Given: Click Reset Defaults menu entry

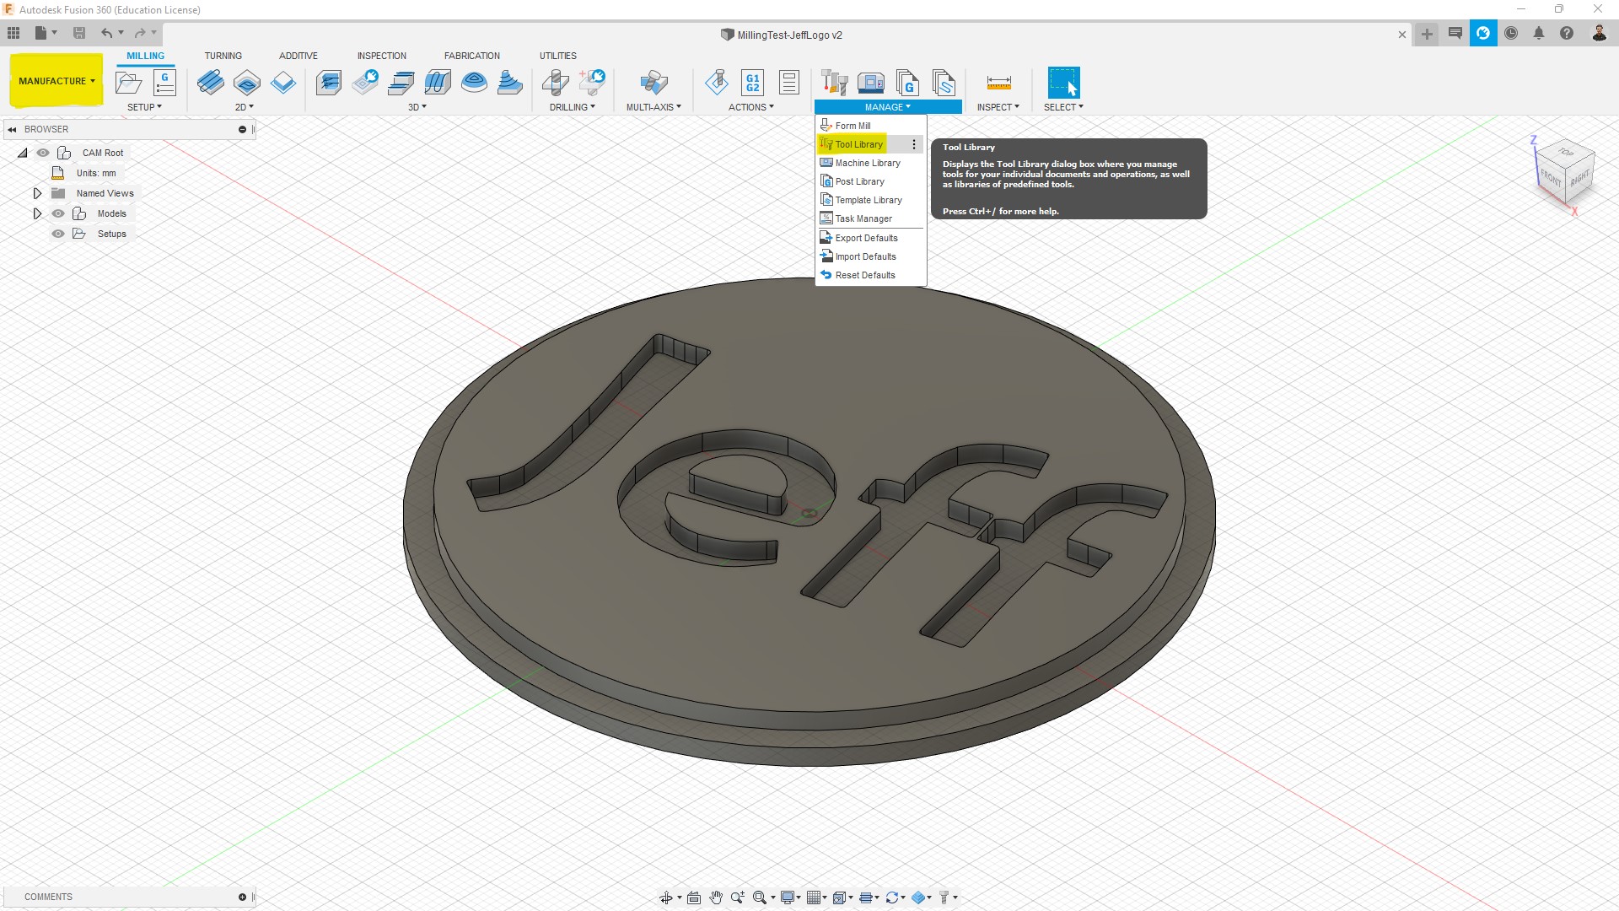Looking at the screenshot, I should pyautogui.click(x=864, y=275).
